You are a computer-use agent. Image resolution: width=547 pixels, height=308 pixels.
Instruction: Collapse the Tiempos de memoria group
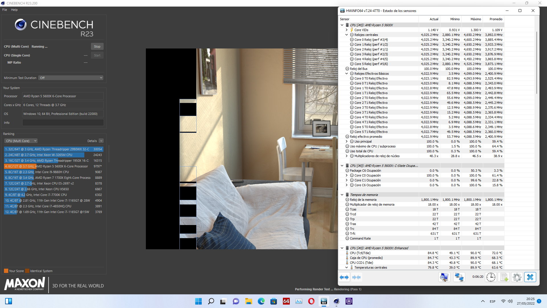click(342, 195)
